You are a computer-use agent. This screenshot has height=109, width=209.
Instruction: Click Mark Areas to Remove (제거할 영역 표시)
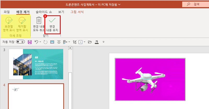pyautogui.click(x=22, y=25)
